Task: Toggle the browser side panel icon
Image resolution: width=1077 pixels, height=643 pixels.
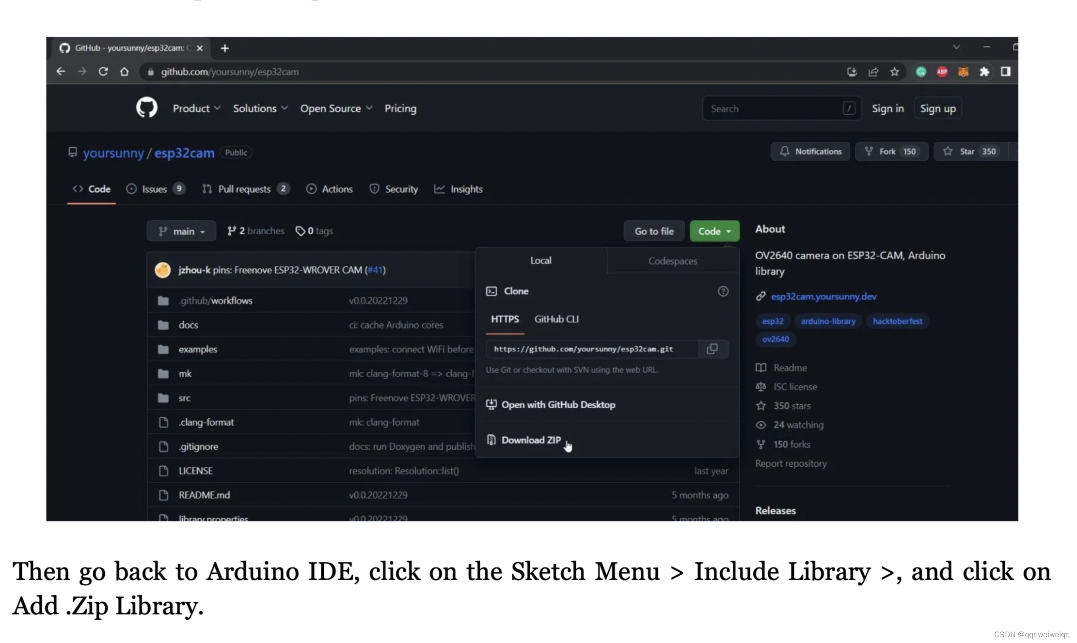Action: click(x=1006, y=72)
